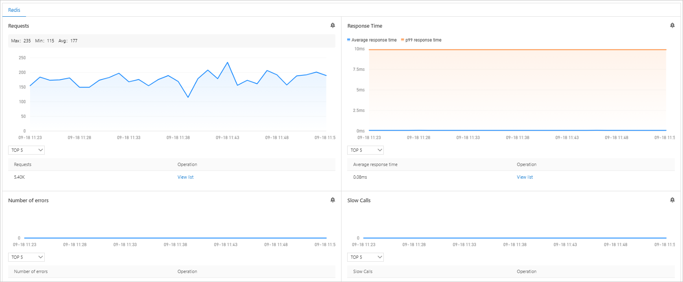
Task: Toggle Average response time legend swatch
Action: 349,40
